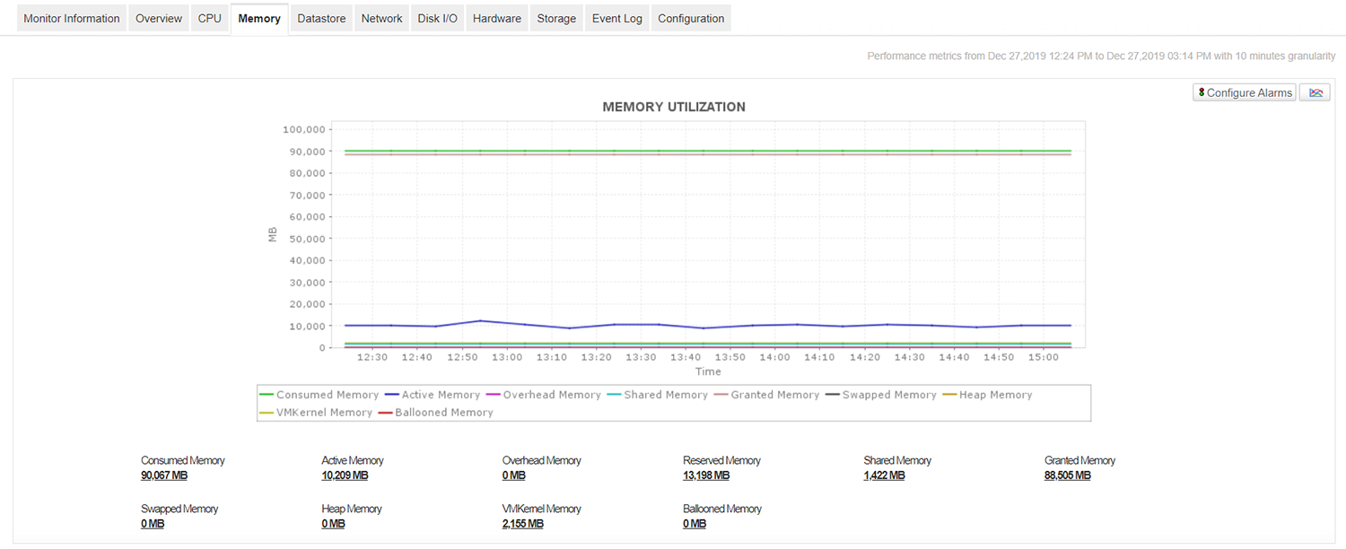Open the Datastore tab

320,17
